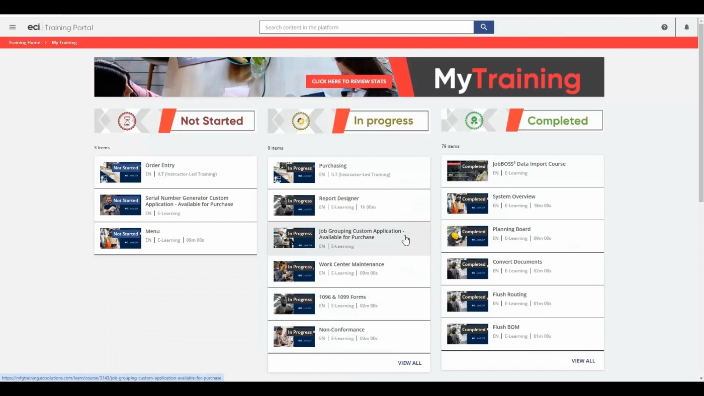Image resolution: width=704 pixels, height=396 pixels.
Task: Click the scrollbar down arrow
Action: click(x=701, y=378)
